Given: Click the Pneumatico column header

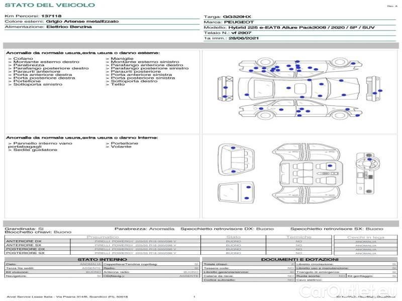Looking at the screenshot, I should pyautogui.click(x=103, y=237).
